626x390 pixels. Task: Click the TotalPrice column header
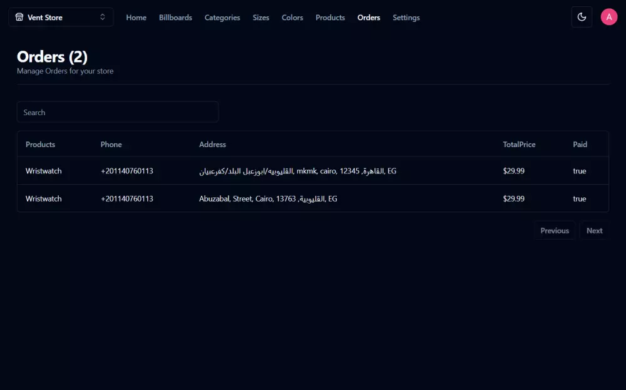[x=519, y=145]
